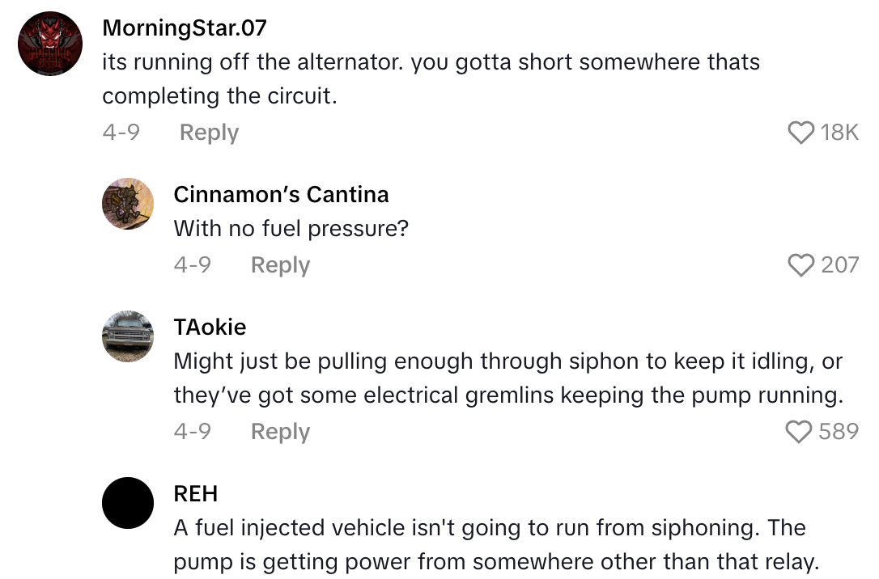Open MorningStar.07's profile picture
This screenshot has height=579, width=879.
50,44
